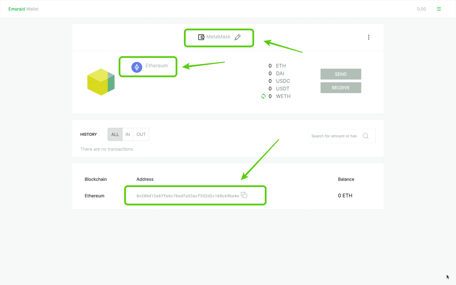This screenshot has height=285, width=456.
Task: Click the Ethereum coin logo icon
Action: pyautogui.click(x=137, y=67)
